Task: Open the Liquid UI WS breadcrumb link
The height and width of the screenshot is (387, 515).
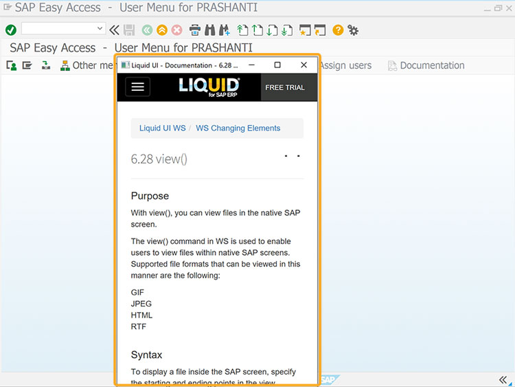Action: click(163, 128)
